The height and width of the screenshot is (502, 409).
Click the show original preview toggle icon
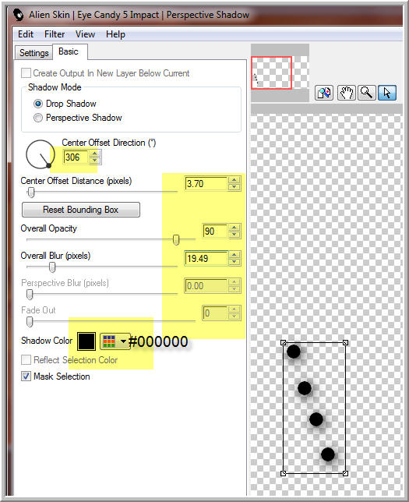click(x=324, y=94)
